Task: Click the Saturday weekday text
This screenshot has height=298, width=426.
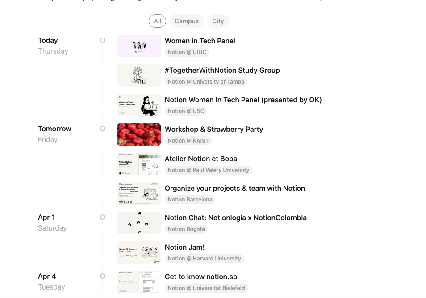Action: (52, 228)
